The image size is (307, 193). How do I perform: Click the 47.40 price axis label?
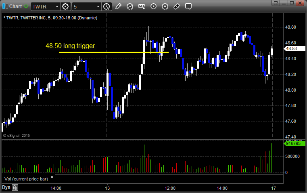coord(291,137)
